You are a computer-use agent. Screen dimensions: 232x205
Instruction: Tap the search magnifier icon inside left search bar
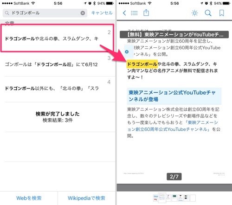(7, 13)
